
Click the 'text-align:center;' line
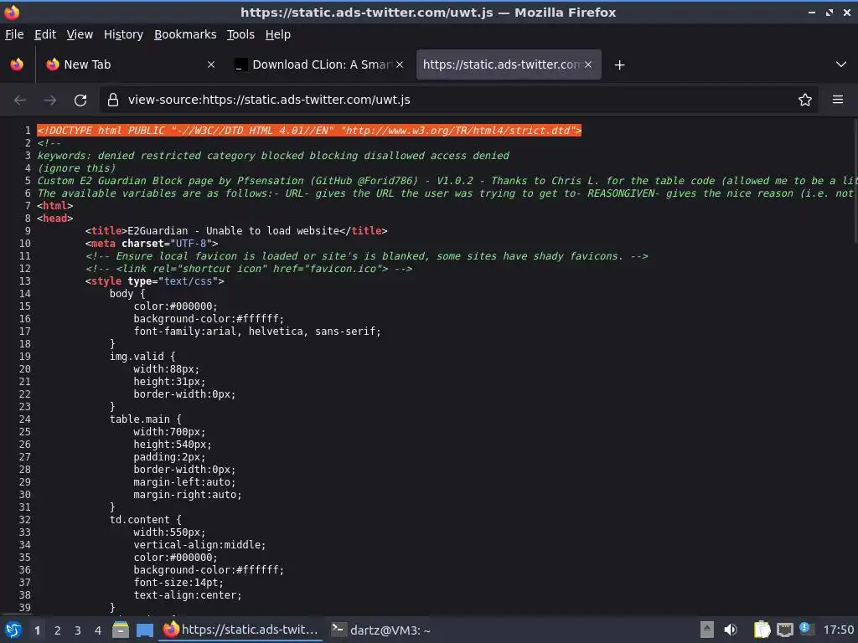[x=188, y=595]
